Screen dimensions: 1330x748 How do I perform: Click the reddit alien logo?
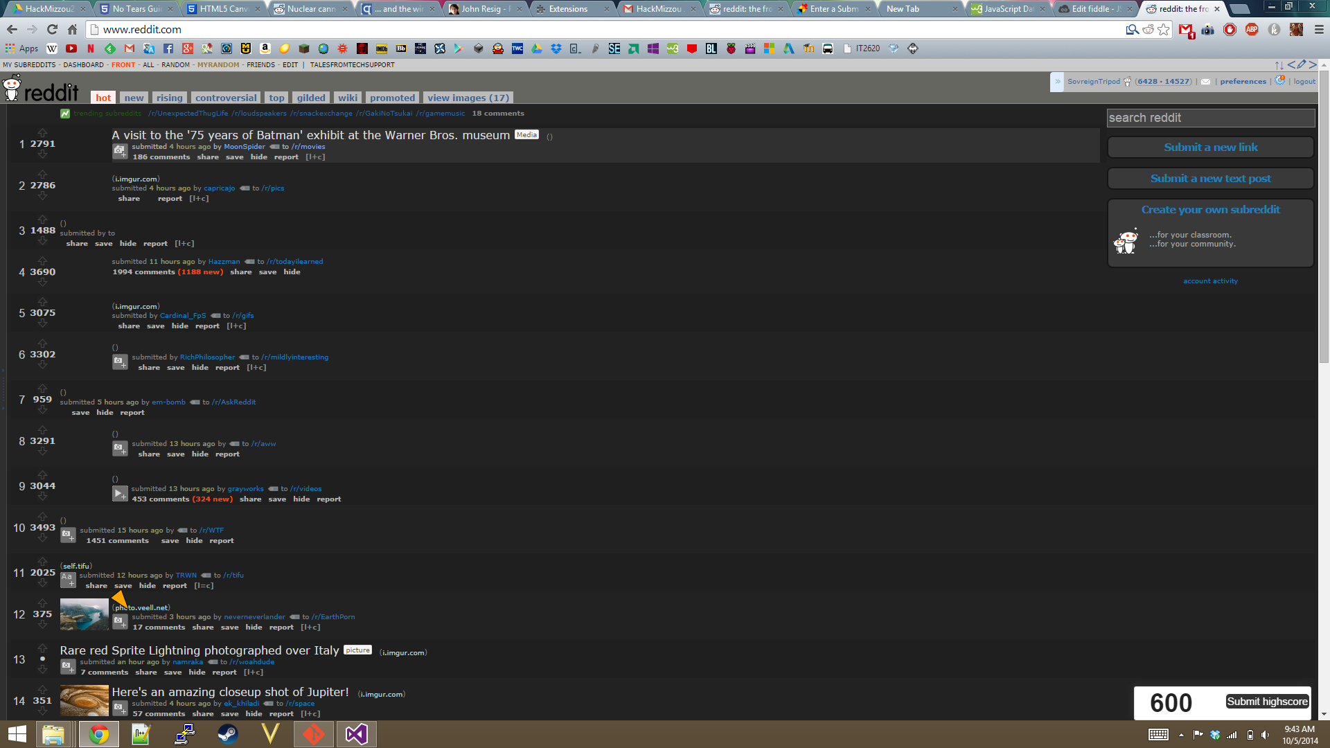[x=12, y=89]
